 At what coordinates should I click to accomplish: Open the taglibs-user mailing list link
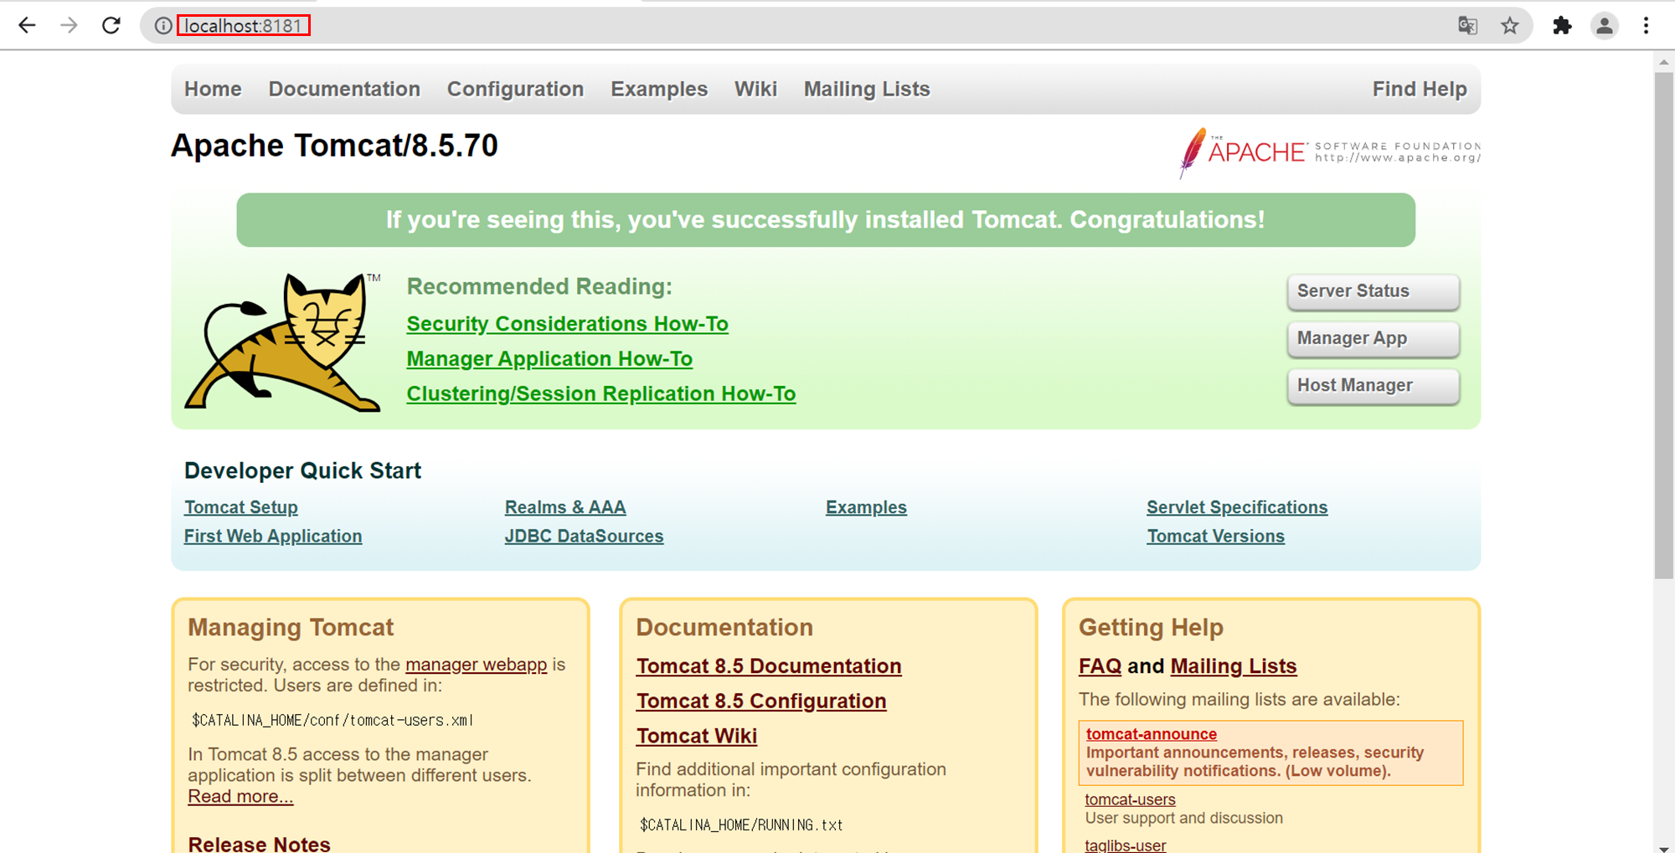point(1125,845)
